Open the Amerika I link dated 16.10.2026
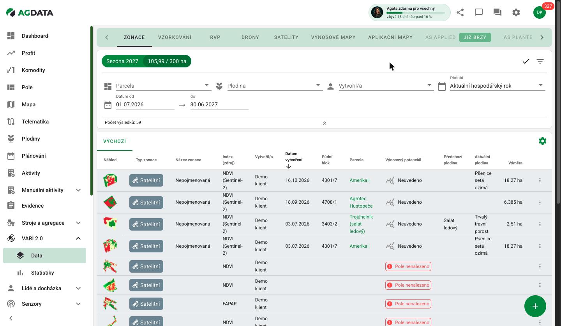 pyautogui.click(x=360, y=180)
